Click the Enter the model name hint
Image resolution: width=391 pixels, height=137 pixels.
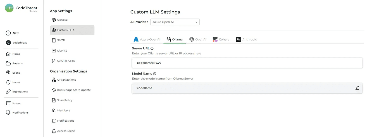click(163, 79)
